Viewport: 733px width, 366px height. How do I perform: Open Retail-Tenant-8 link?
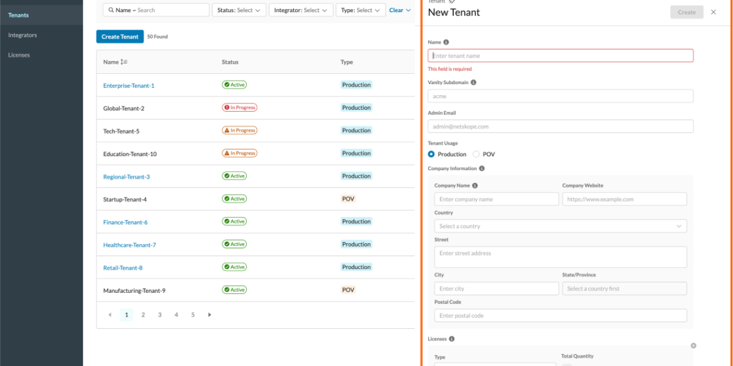(122, 268)
